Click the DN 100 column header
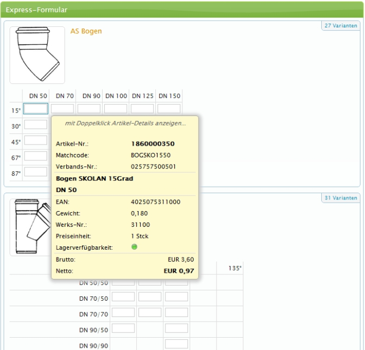Viewport: 365px width, 350px height. (x=116, y=96)
